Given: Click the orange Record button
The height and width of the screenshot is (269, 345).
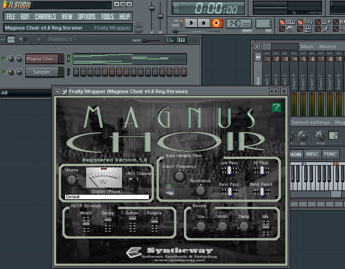Looking at the screenshot, I should 216,23.
